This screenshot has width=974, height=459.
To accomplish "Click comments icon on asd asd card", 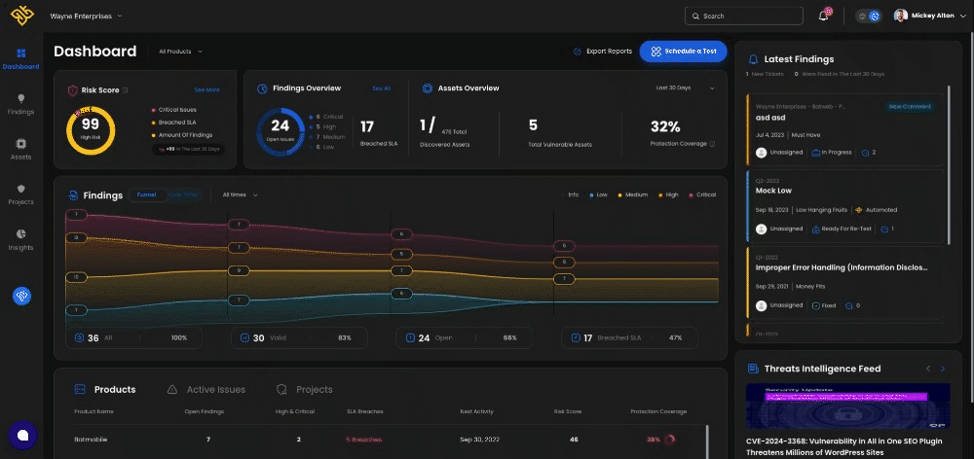I will (865, 152).
